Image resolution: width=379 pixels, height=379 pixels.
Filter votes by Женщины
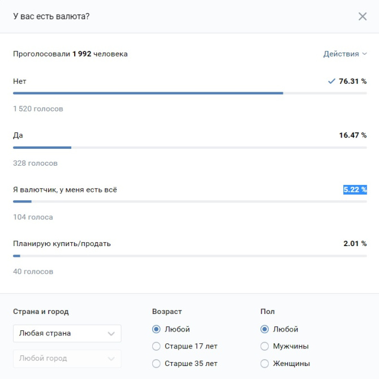264,363
